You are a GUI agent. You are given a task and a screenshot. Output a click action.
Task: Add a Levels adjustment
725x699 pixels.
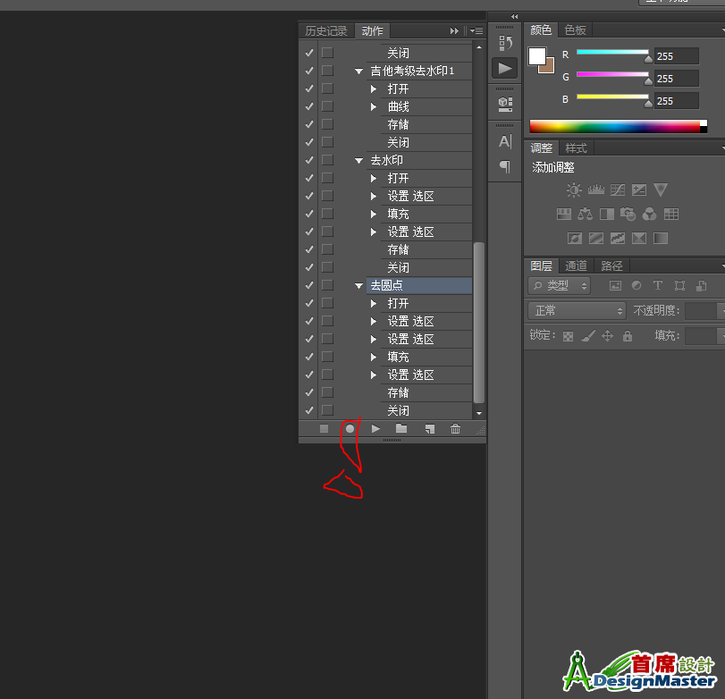[596, 189]
